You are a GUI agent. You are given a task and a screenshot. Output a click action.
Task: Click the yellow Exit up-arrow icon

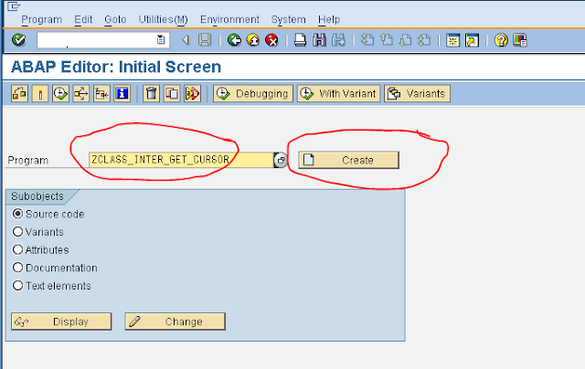click(253, 40)
